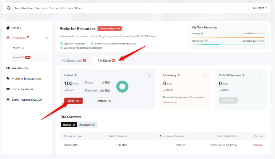Click the Permissions sidebar icon

tap(8, 68)
